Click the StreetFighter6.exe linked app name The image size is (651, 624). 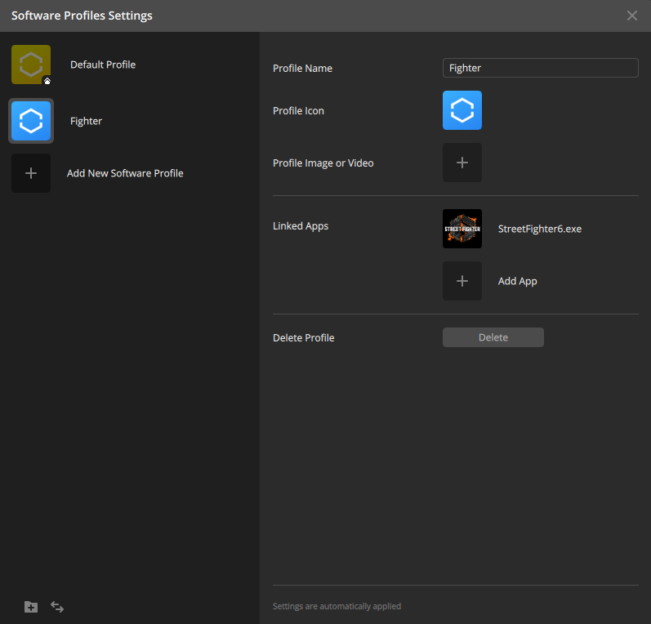click(x=539, y=229)
